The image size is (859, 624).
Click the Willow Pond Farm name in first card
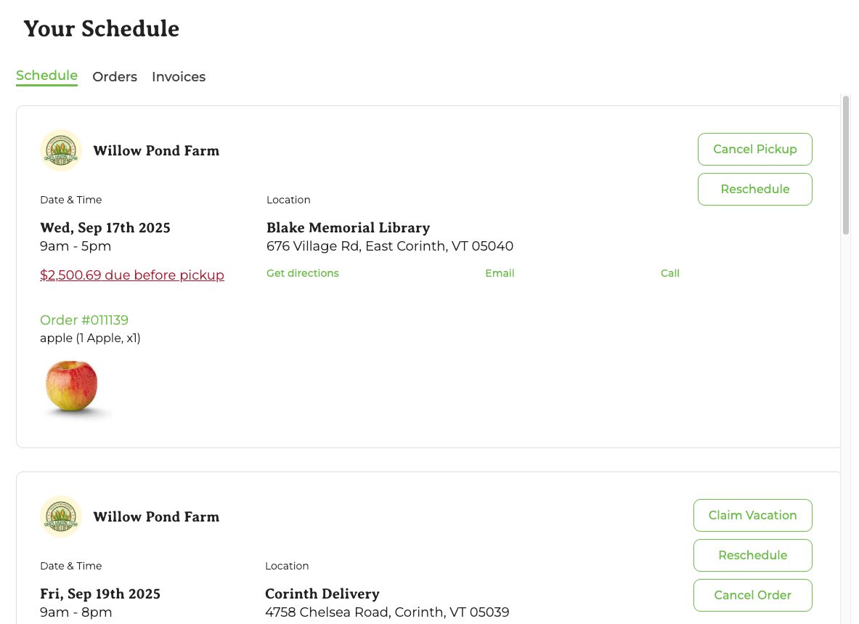pyautogui.click(x=156, y=150)
